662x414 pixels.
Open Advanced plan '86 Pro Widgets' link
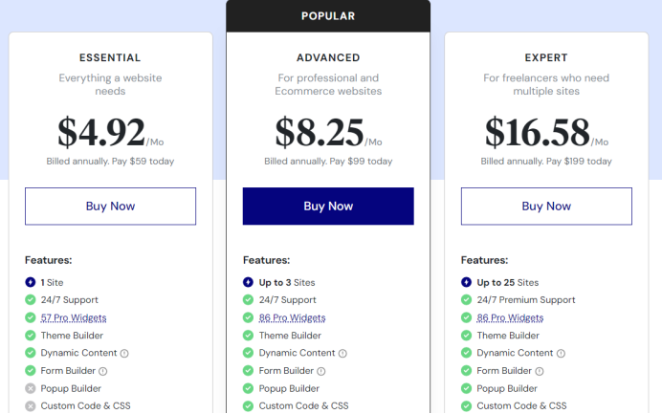click(292, 317)
